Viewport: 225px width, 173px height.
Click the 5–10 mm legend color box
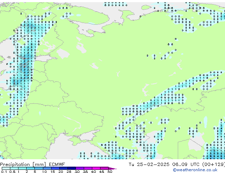pos(39,168)
